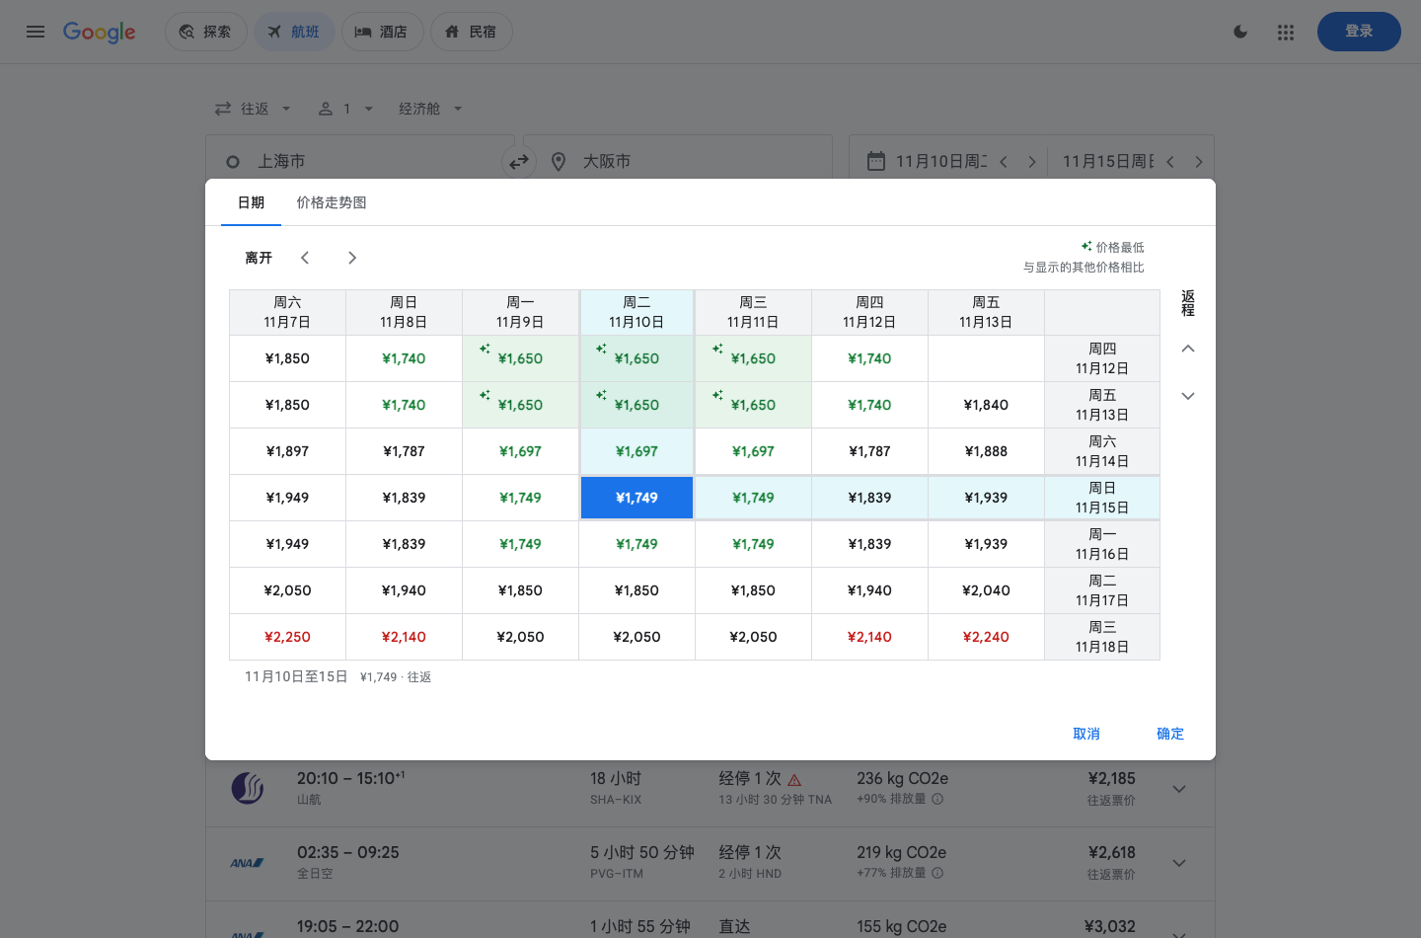Advance the 11月10日 departure date forward
The height and width of the screenshot is (938, 1421).
(1031, 162)
